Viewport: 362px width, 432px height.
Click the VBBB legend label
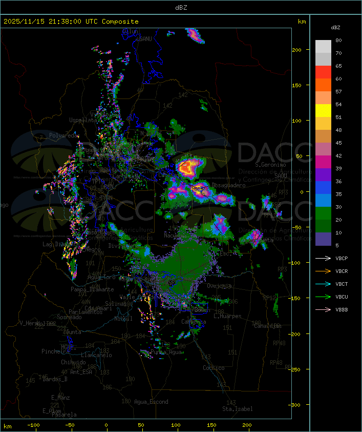[342, 309]
